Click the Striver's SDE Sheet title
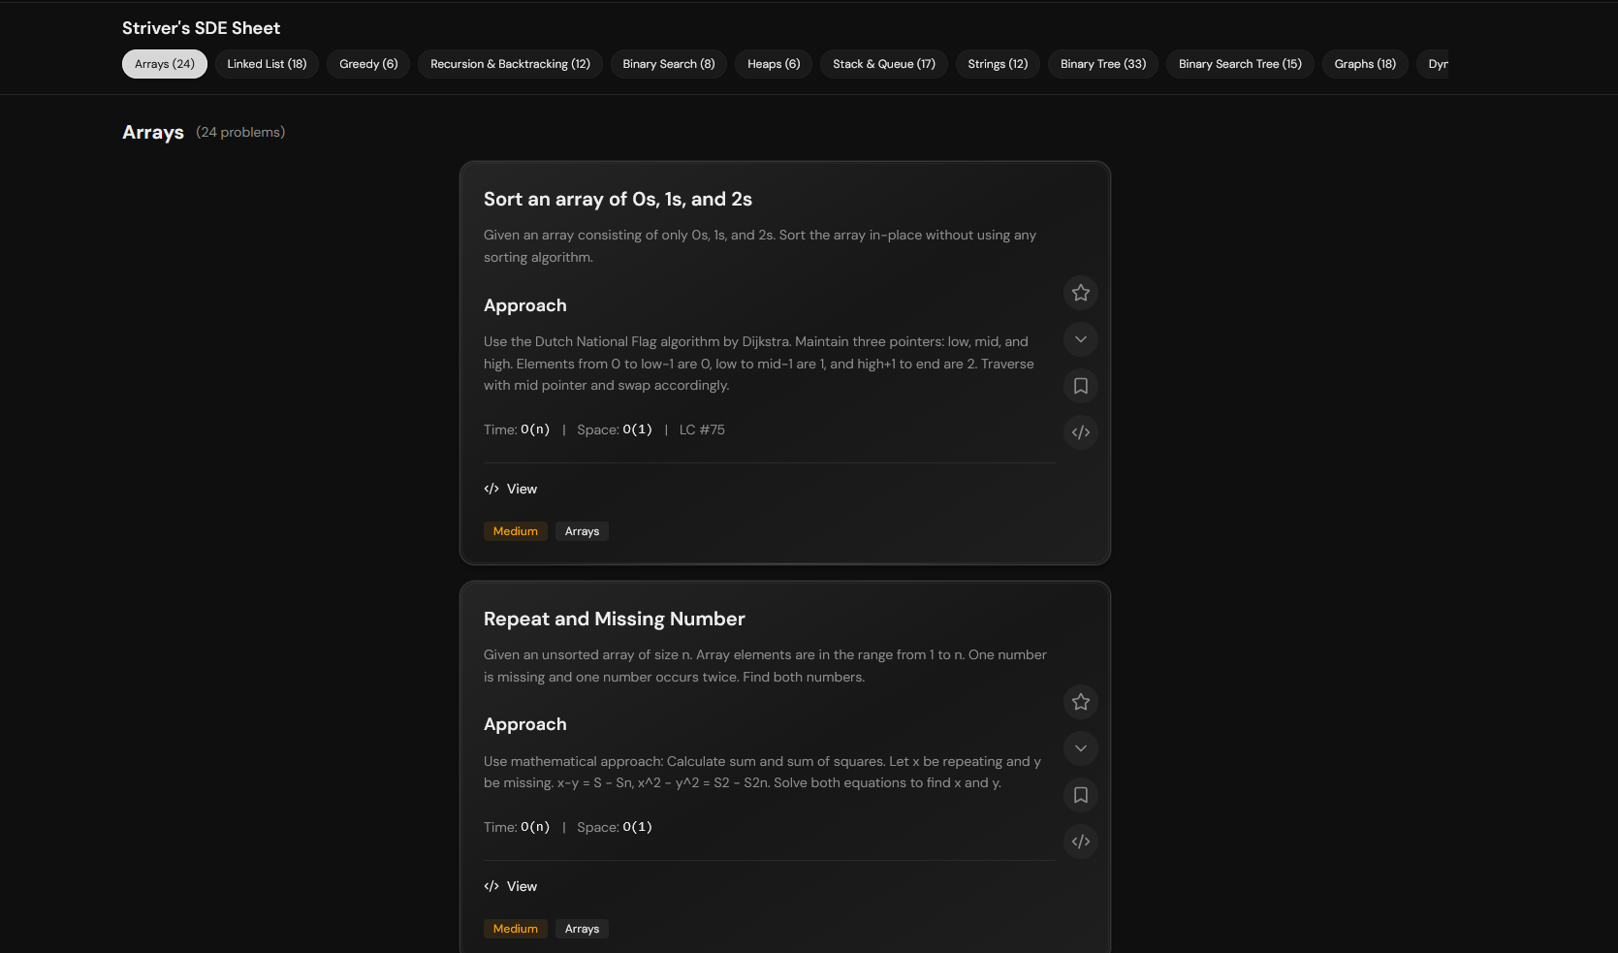This screenshot has height=953, width=1618. pos(201,28)
